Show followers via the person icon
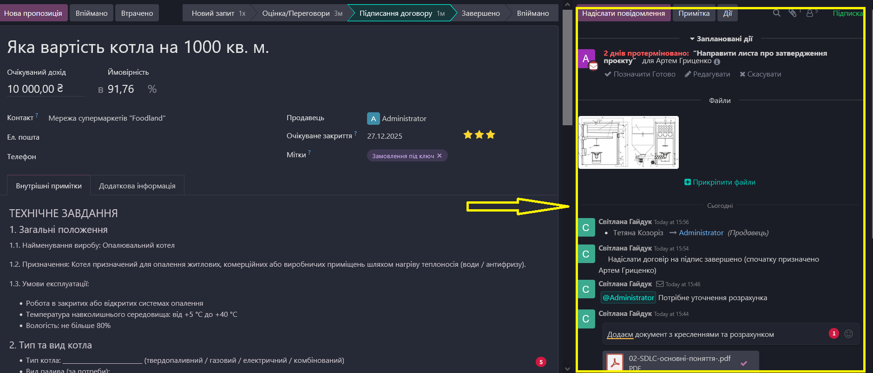This screenshot has width=873, height=373. click(x=810, y=13)
